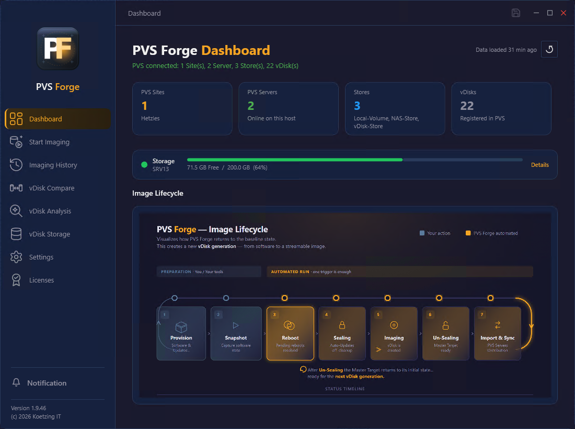Click the vDisk Compare icon
575x429 pixels.
(16, 188)
